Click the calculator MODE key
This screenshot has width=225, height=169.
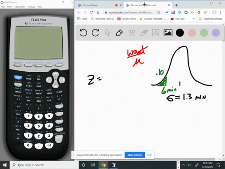click(x=28, y=79)
